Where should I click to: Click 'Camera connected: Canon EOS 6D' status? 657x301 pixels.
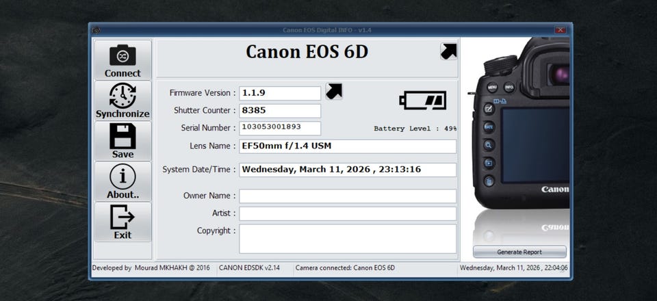click(x=345, y=268)
